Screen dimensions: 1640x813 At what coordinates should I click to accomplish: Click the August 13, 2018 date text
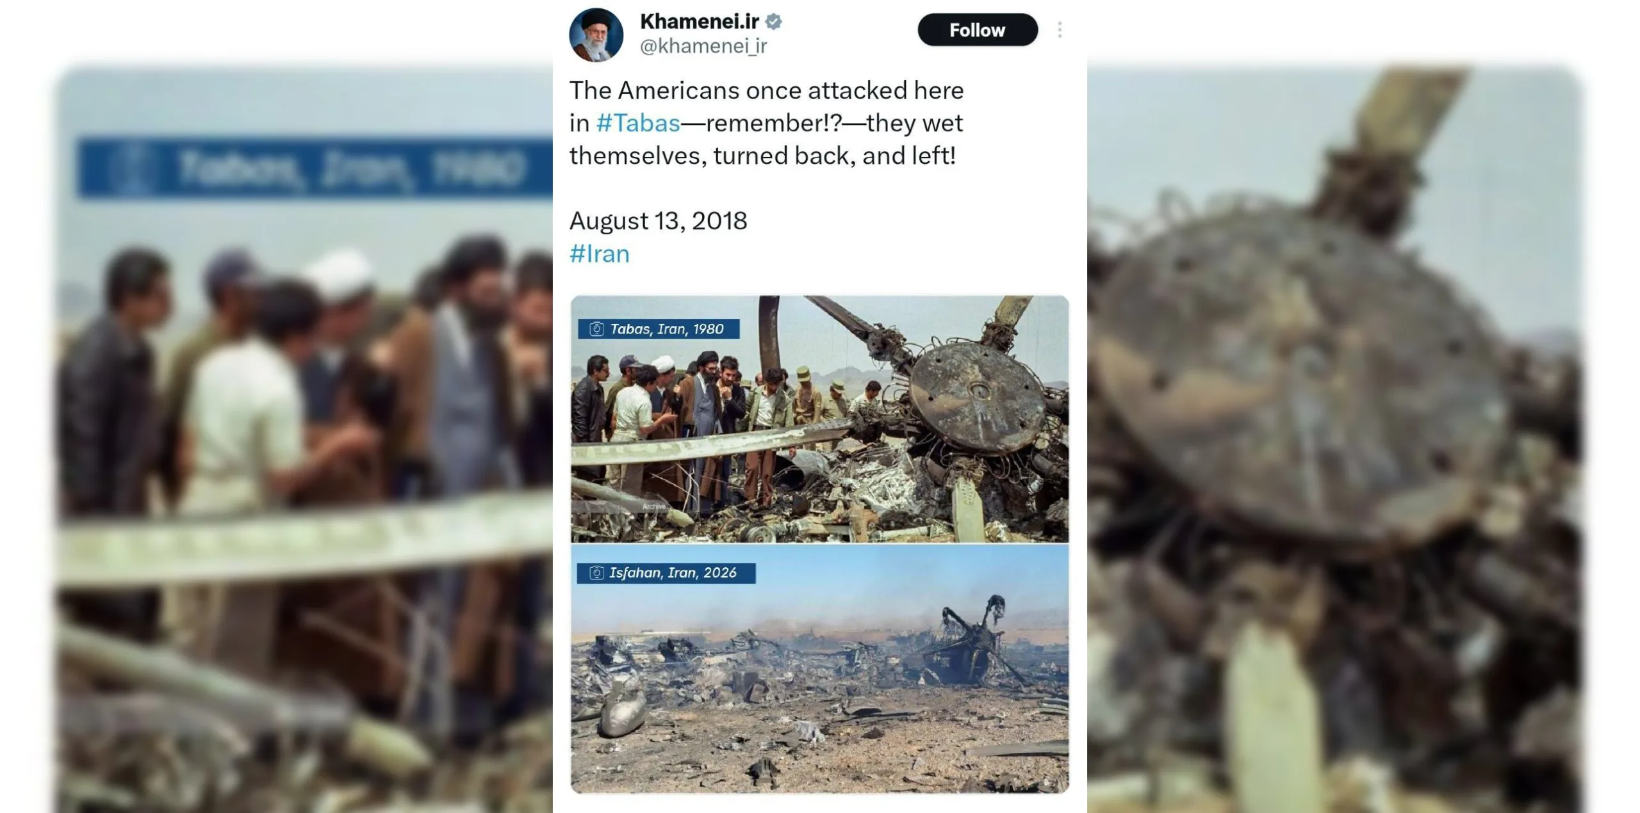(659, 221)
